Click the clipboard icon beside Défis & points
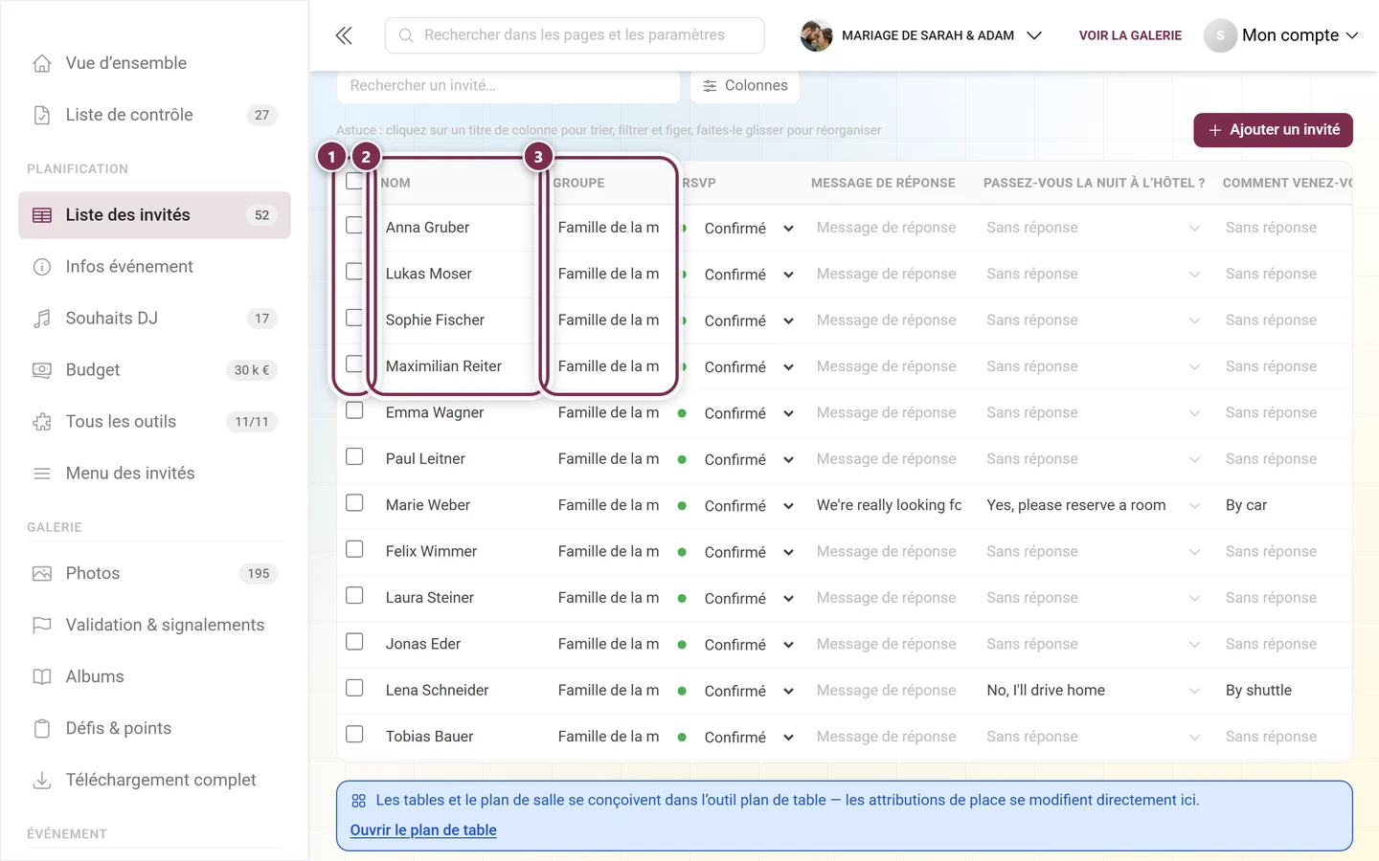 (42, 729)
